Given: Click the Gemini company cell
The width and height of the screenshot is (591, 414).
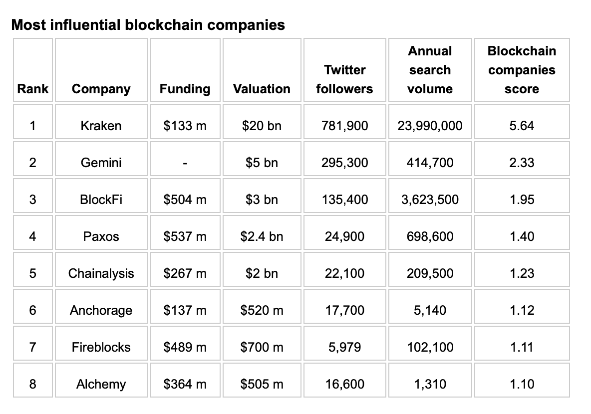Looking at the screenshot, I should click(x=101, y=163).
